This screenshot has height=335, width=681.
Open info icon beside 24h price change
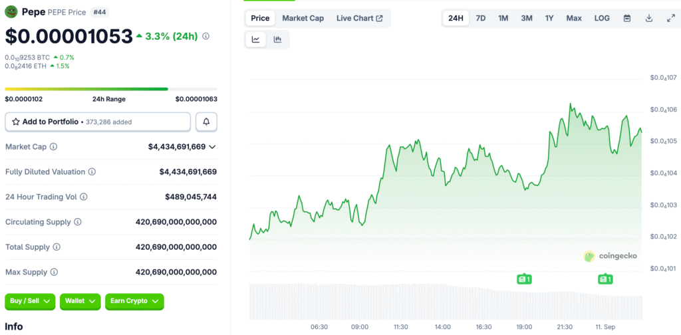[206, 37]
